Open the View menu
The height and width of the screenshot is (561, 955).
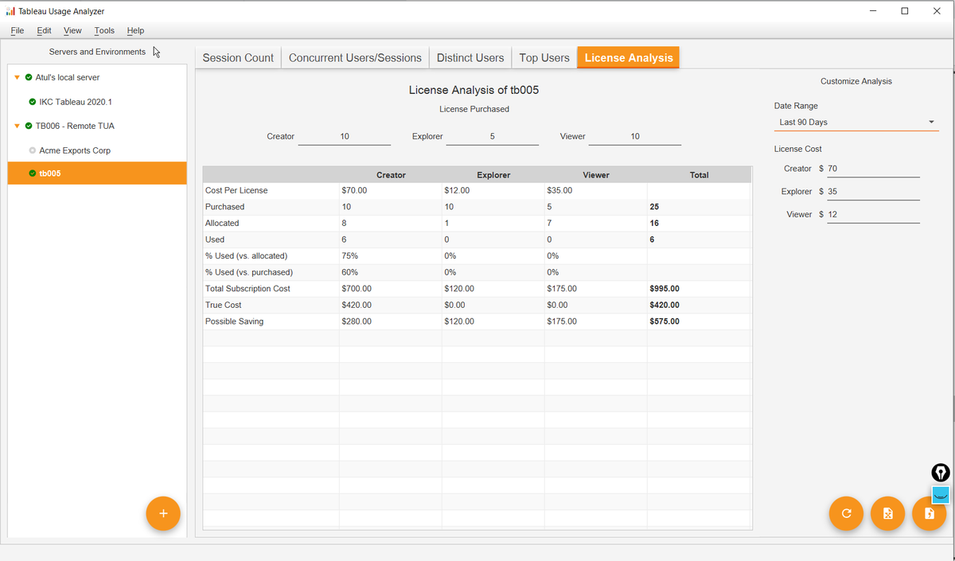tap(72, 30)
